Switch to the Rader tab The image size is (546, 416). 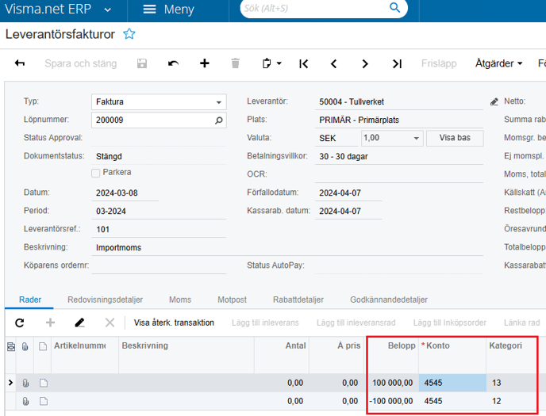coord(30,300)
